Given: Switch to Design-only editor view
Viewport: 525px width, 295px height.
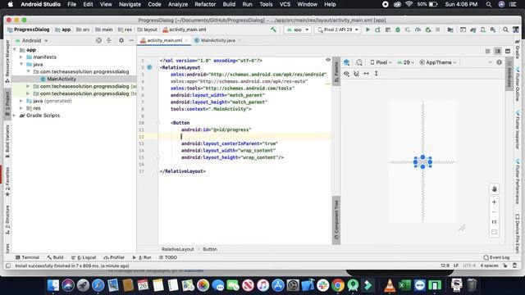Looking at the screenshot, I should point(508,51).
